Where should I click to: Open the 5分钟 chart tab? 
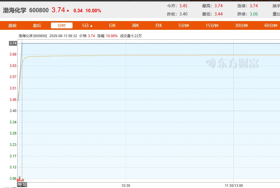[x=184, y=25]
